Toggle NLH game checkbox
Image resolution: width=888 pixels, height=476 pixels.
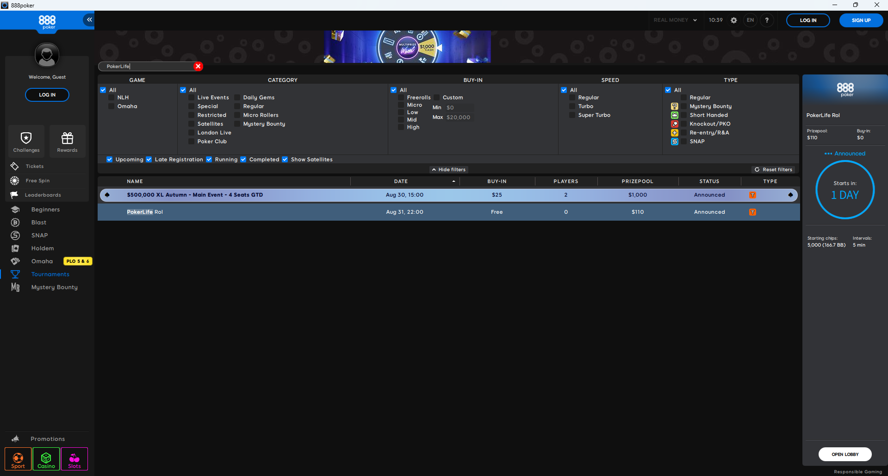tap(112, 98)
